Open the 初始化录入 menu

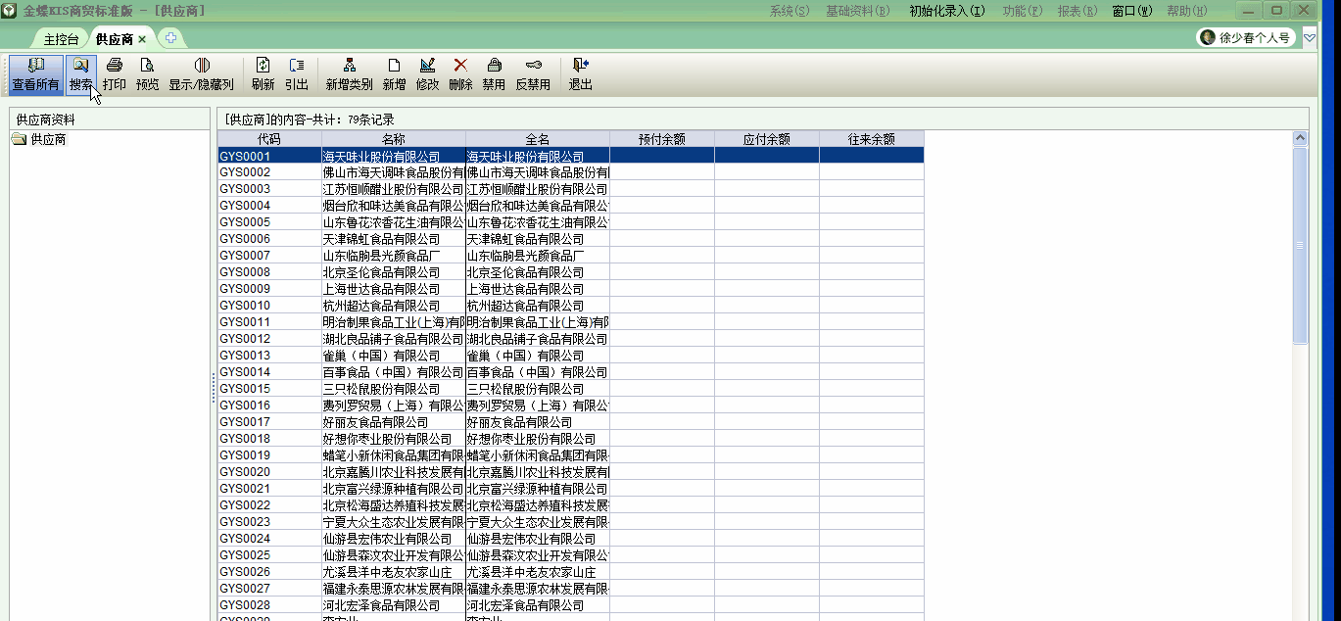(x=946, y=11)
